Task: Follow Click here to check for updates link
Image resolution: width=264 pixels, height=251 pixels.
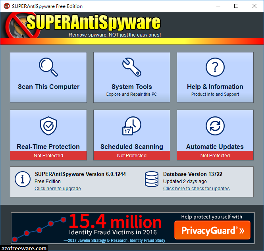Action: click(197, 189)
